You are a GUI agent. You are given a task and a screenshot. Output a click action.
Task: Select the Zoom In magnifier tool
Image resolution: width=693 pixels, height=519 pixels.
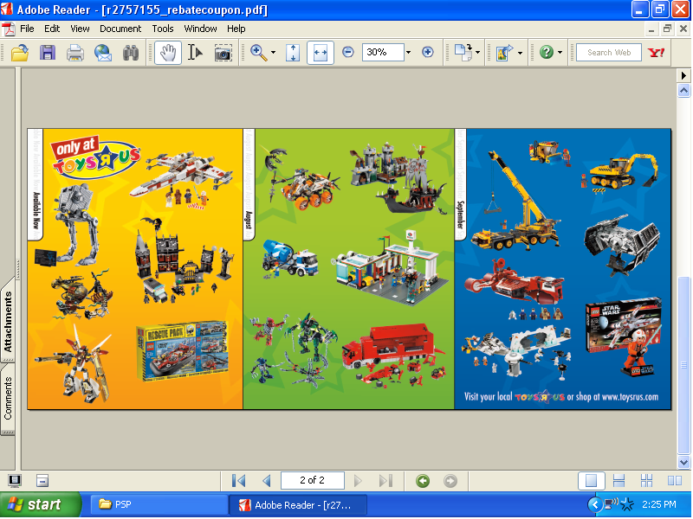coord(258,53)
